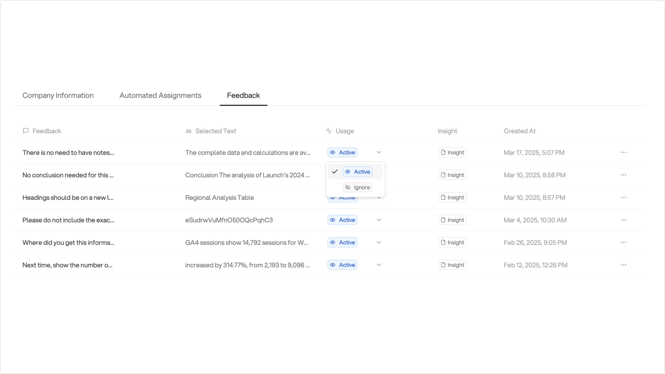Click selected text 'increased by 314.77%, from 2,193 to 9,096 ...'
The image size is (665, 374).
(248, 265)
